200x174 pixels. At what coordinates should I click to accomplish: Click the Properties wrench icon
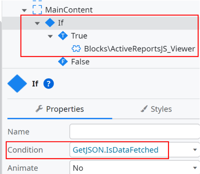click(39, 108)
